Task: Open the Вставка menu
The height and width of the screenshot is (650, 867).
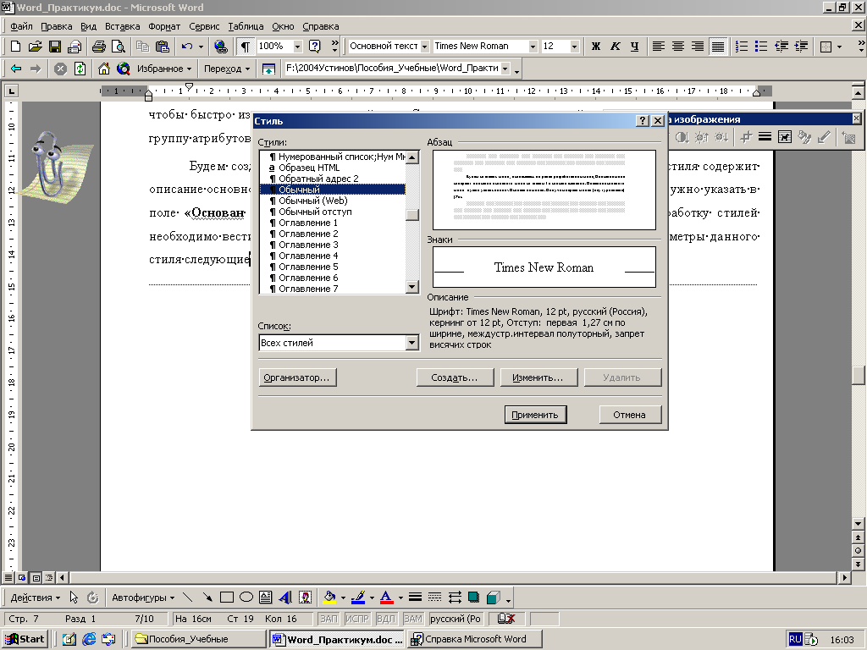Action: pos(122,26)
